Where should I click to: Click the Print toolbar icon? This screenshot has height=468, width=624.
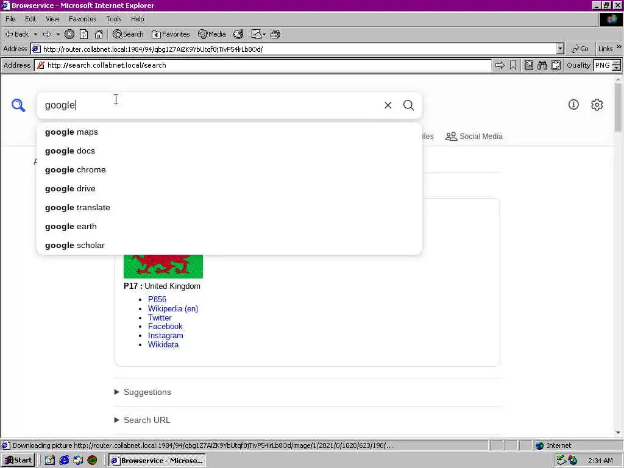275,34
